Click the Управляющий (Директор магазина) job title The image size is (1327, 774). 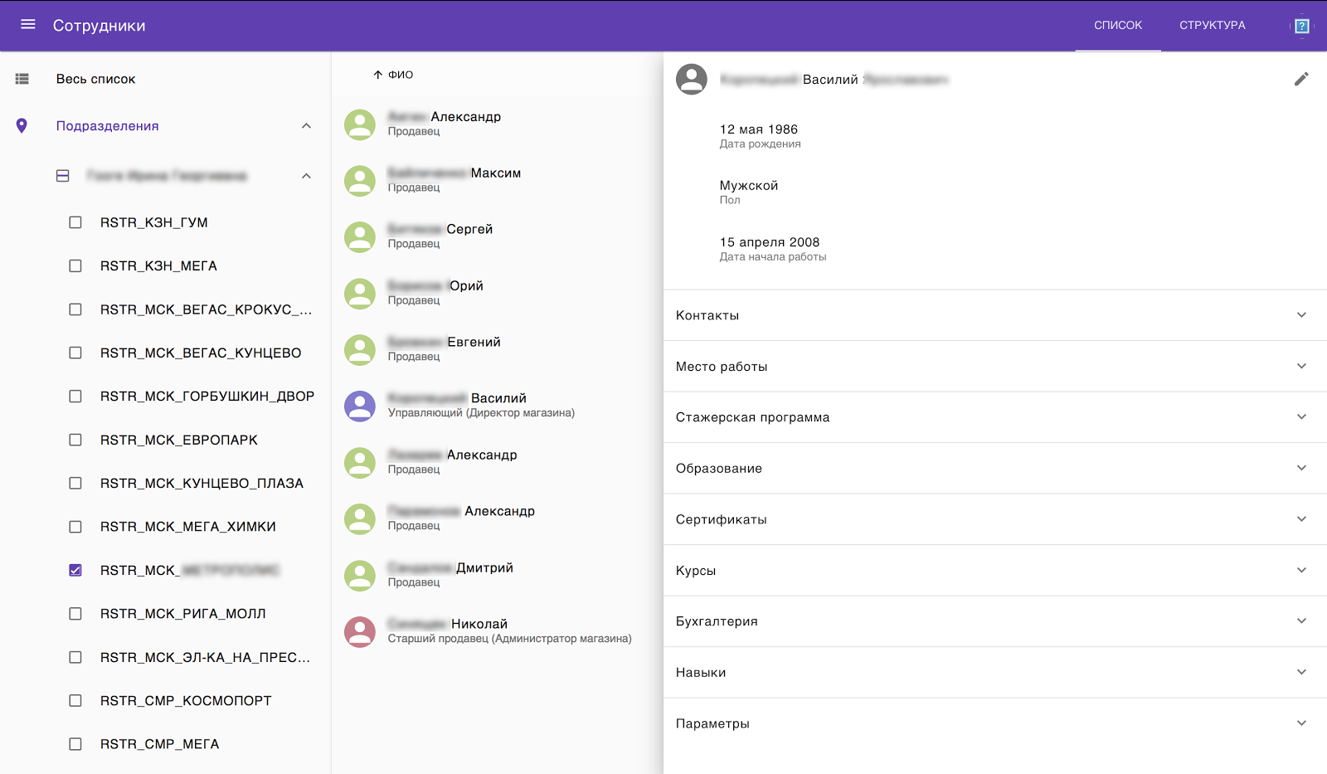(x=481, y=413)
